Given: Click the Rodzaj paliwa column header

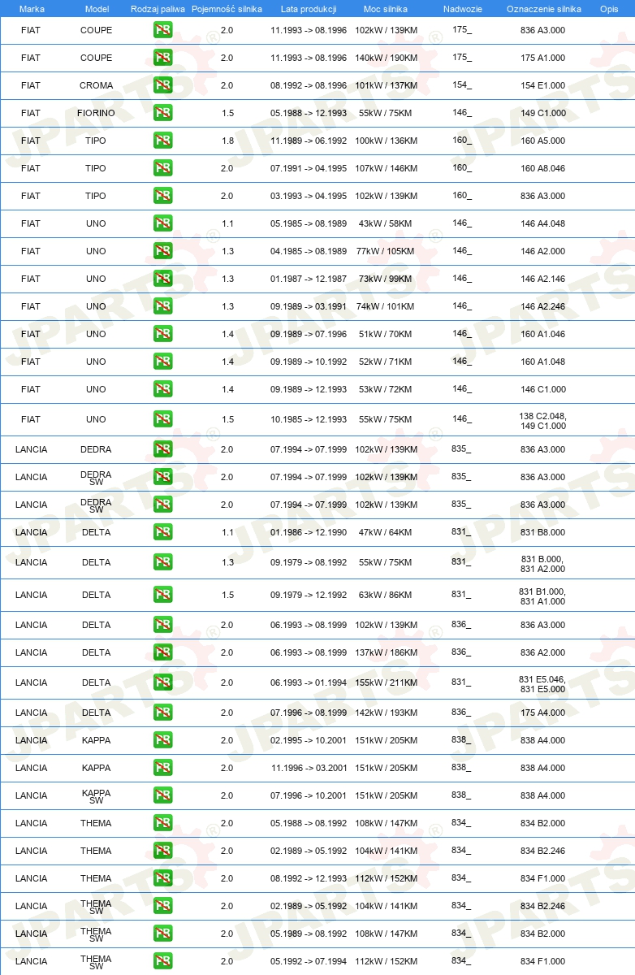Looking at the screenshot, I should coord(158,9).
